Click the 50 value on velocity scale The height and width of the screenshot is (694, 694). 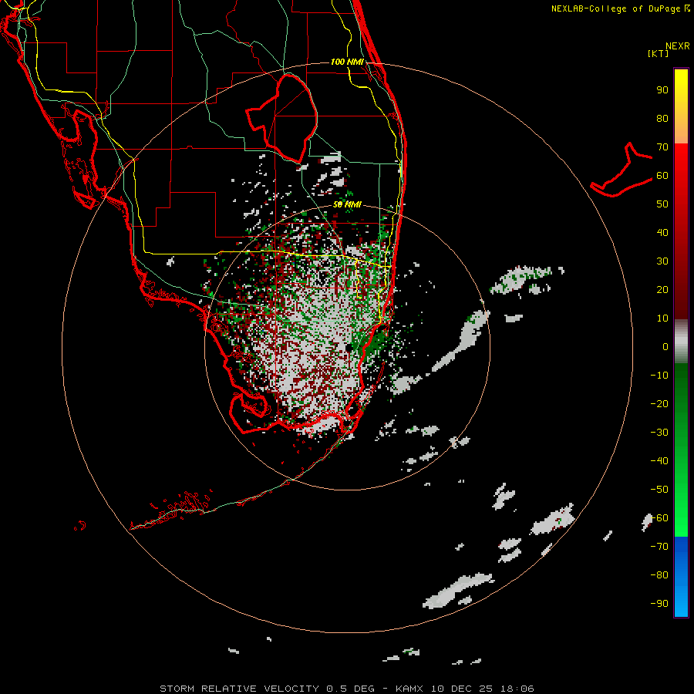(662, 204)
